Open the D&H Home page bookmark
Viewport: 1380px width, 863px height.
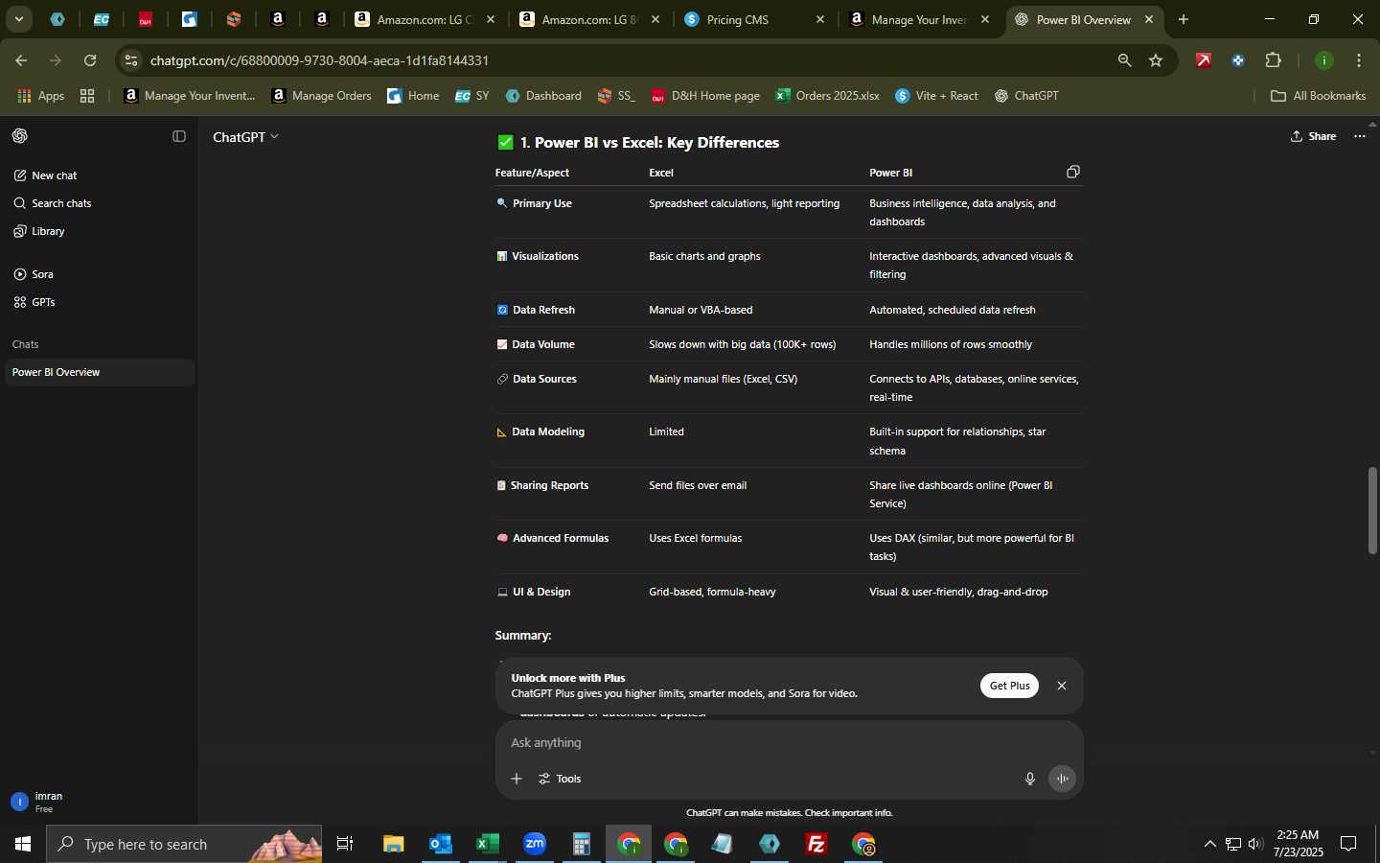pyautogui.click(x=705, y=96)
